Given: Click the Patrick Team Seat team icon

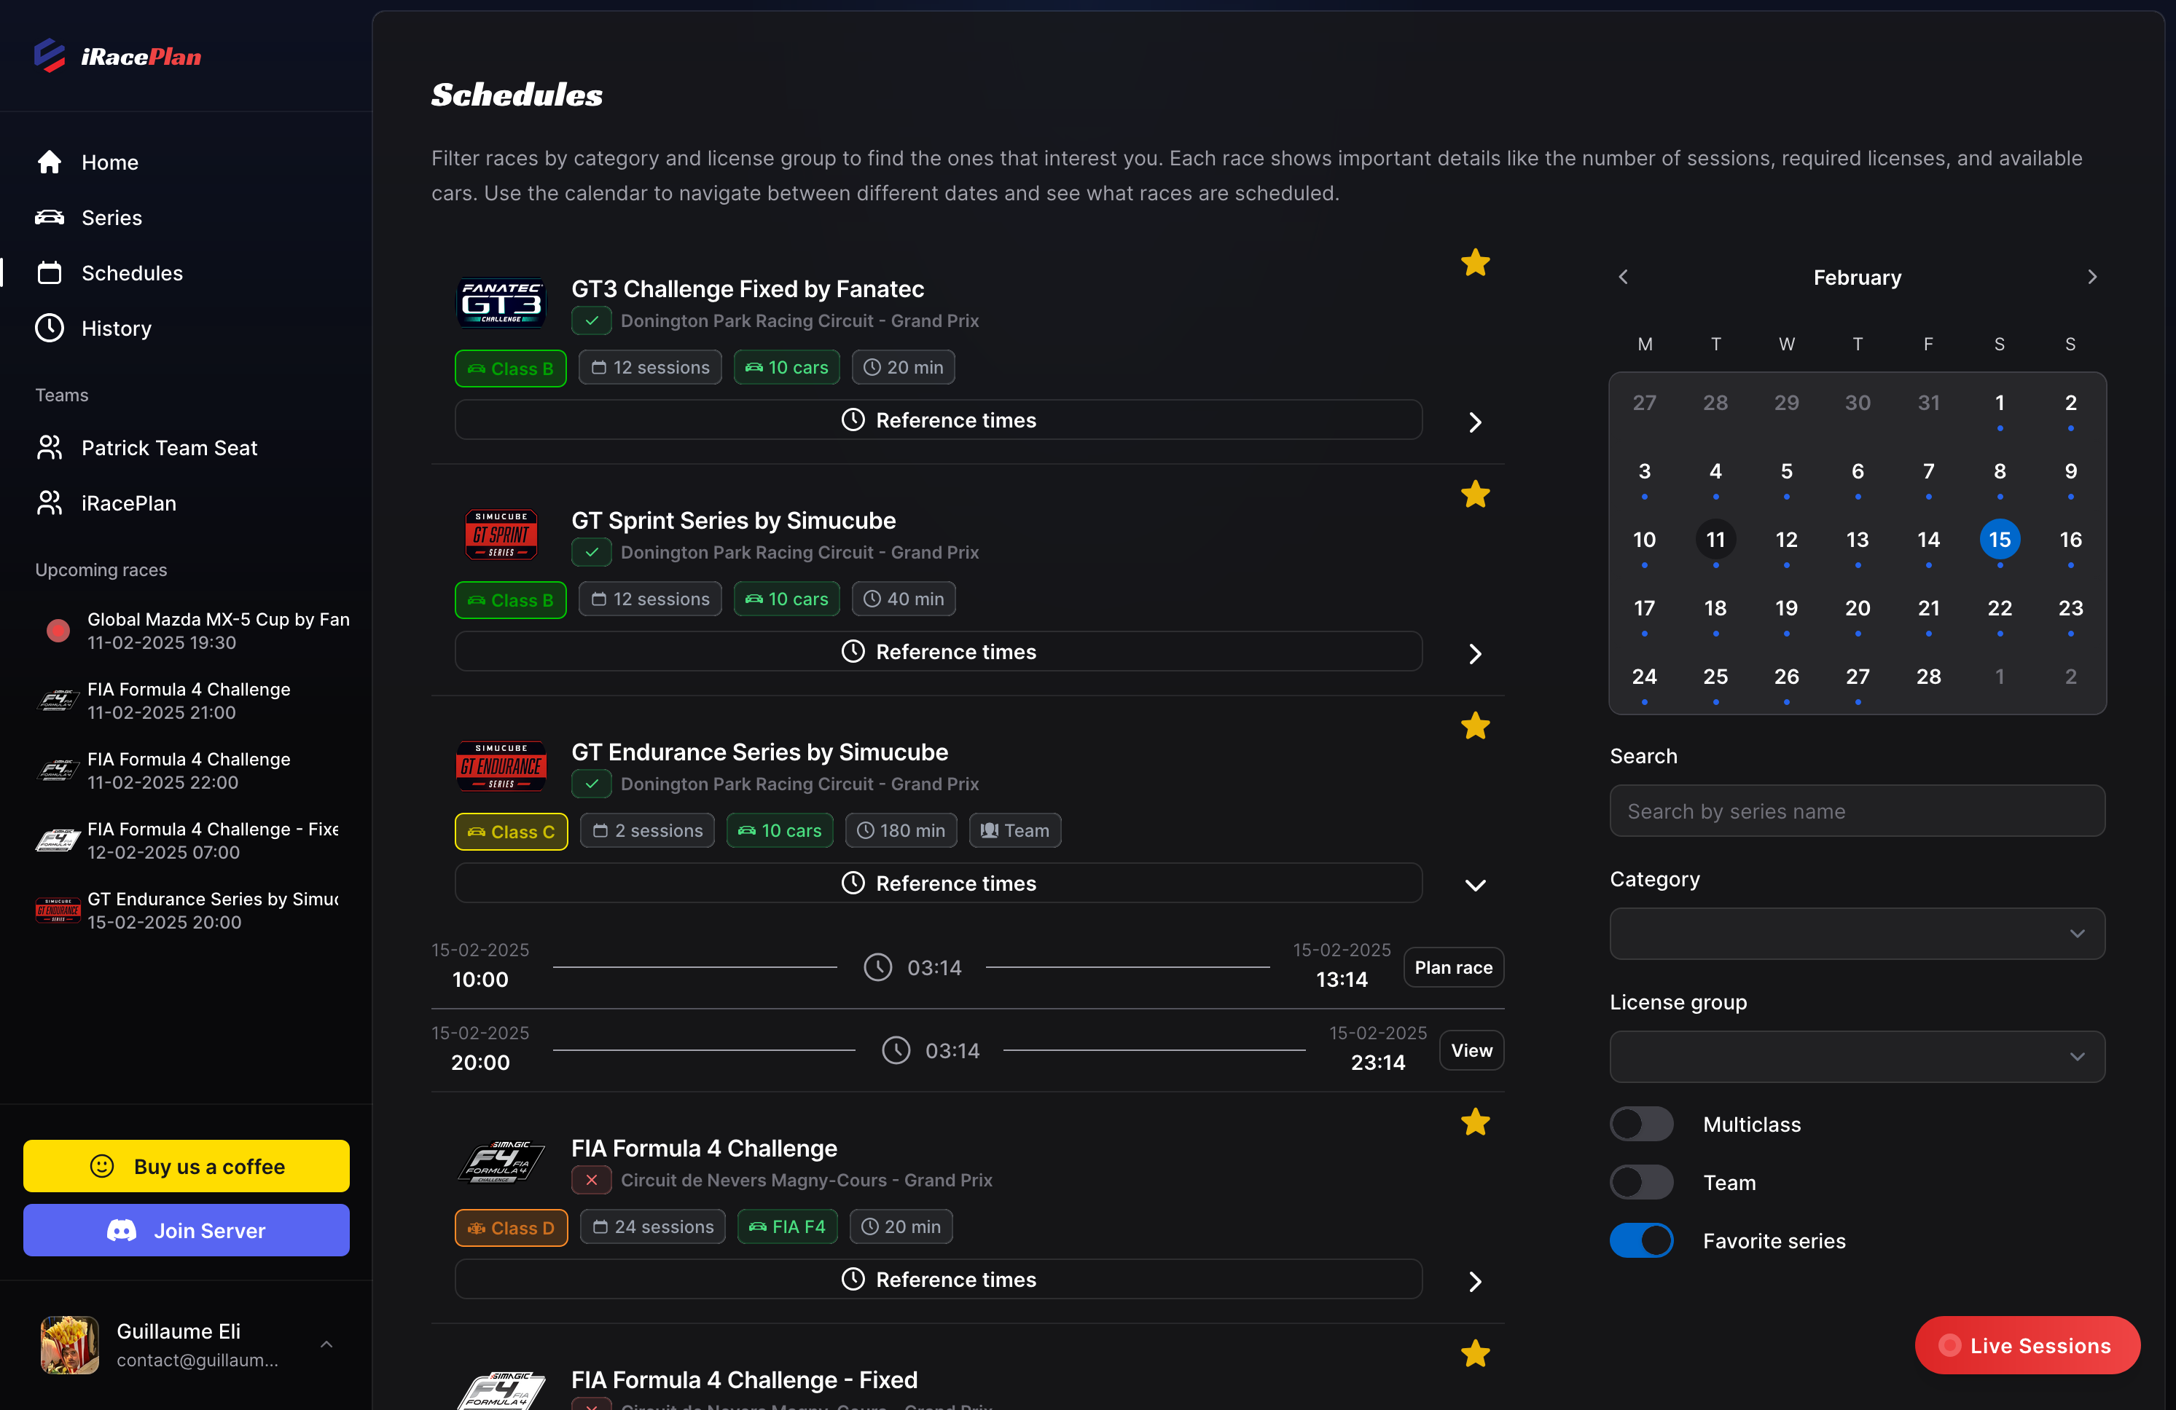Looking at the screenshot, I should (50, 447).
